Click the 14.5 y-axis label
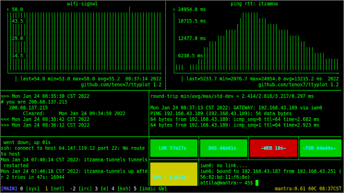This screenshot has height=193, width=344. click(17, 56)
